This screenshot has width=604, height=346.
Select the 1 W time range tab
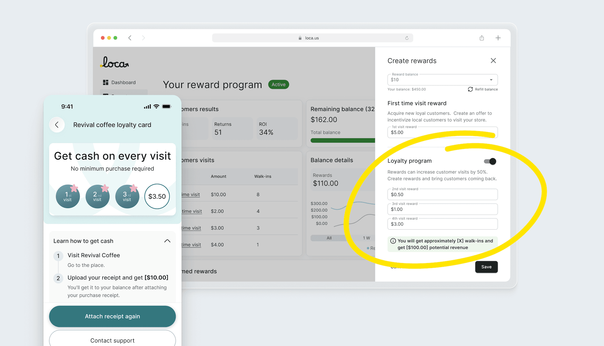[366, 238]
